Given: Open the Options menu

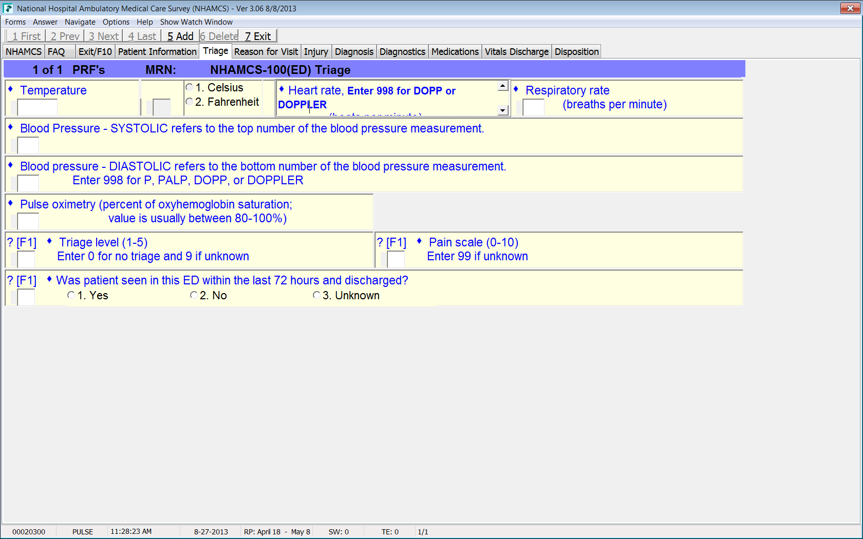Looking at the screenshot, I should coord(116,22).
